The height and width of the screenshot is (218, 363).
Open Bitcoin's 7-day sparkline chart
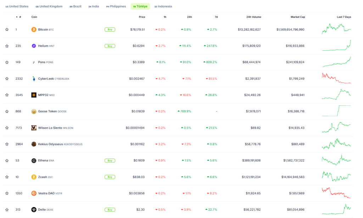click(x=336, y=29)
